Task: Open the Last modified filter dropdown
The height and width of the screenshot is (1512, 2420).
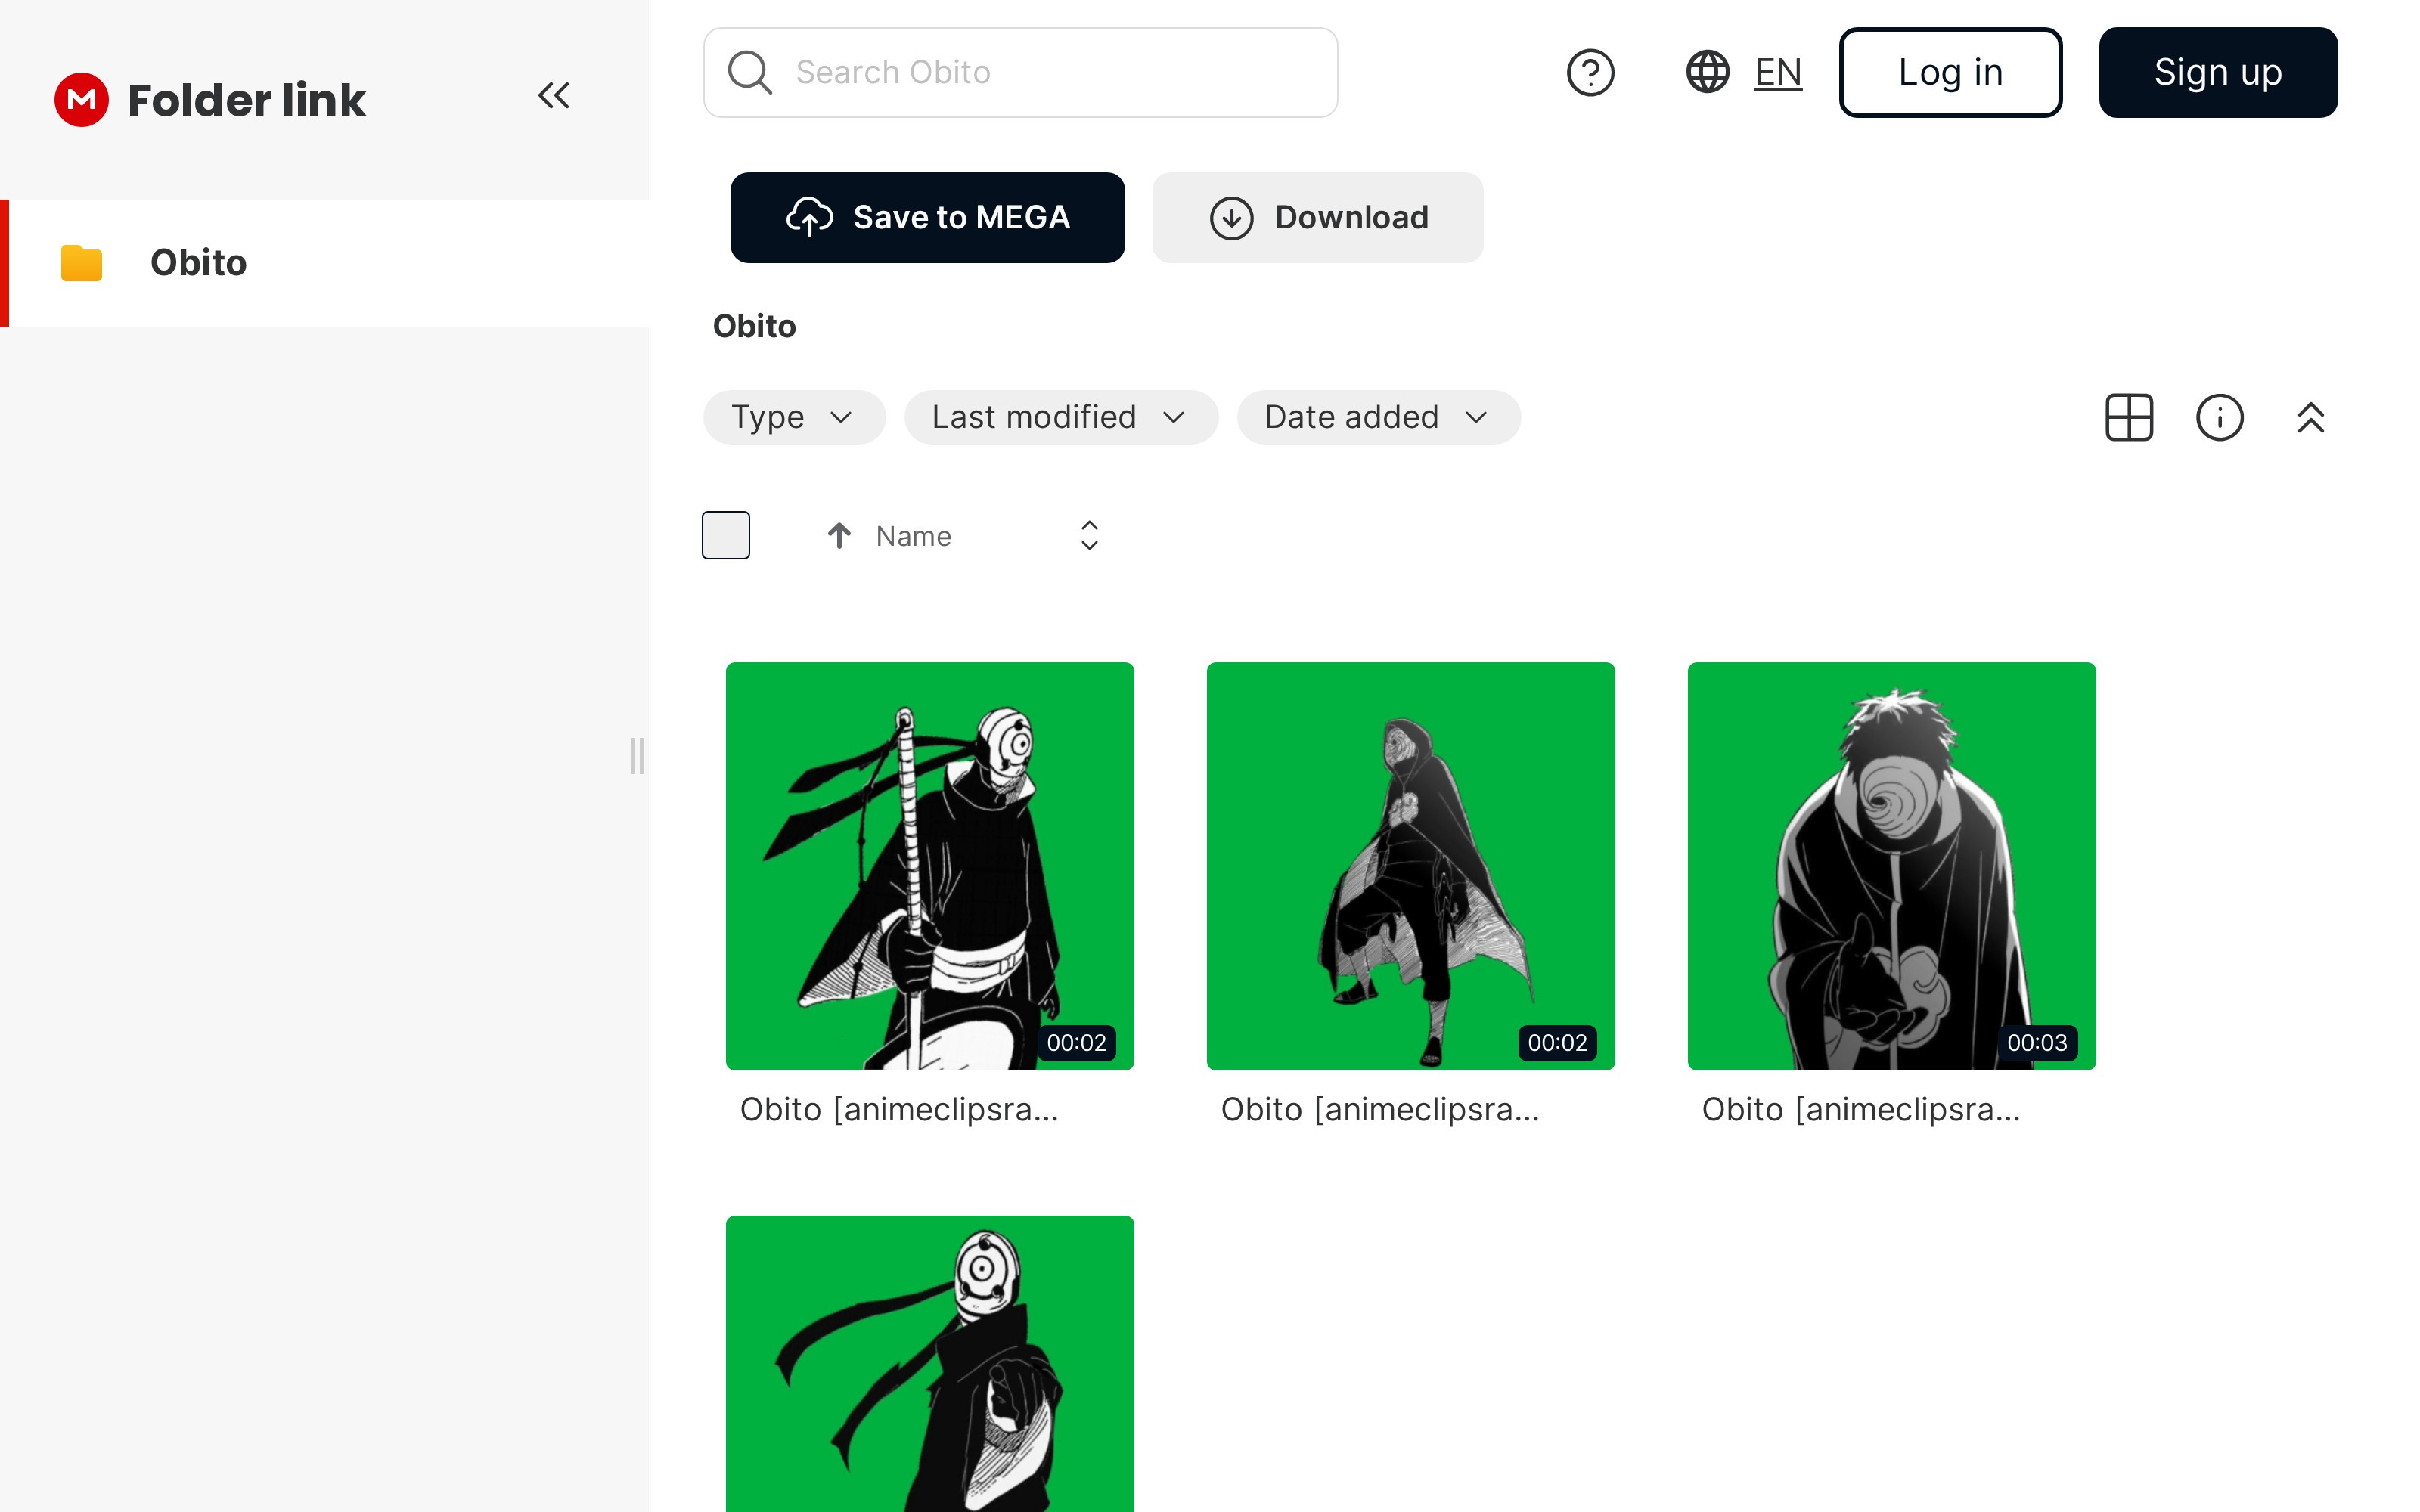Action: point(1061,417)
